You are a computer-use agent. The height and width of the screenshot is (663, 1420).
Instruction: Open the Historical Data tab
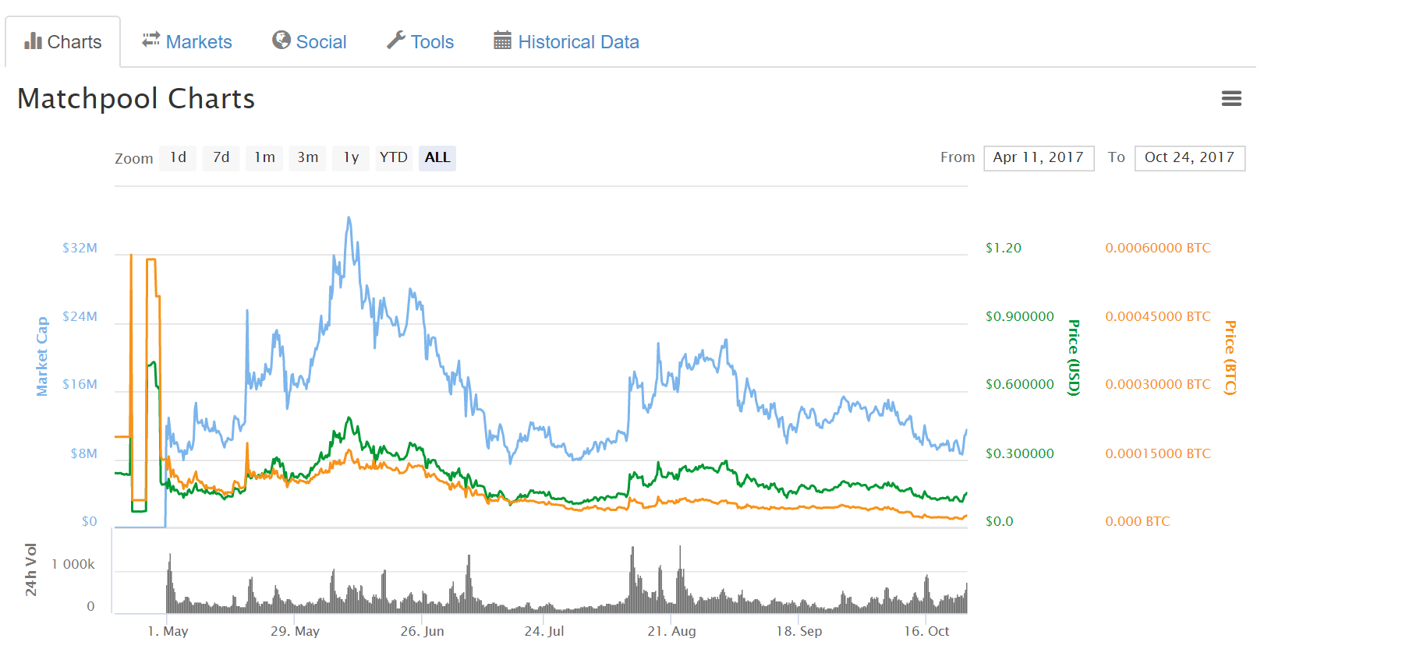coord(578,42)
